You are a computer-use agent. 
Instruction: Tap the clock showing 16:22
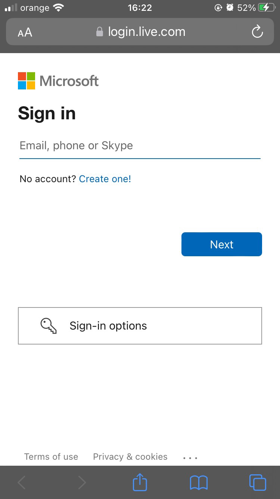[140, 7]
